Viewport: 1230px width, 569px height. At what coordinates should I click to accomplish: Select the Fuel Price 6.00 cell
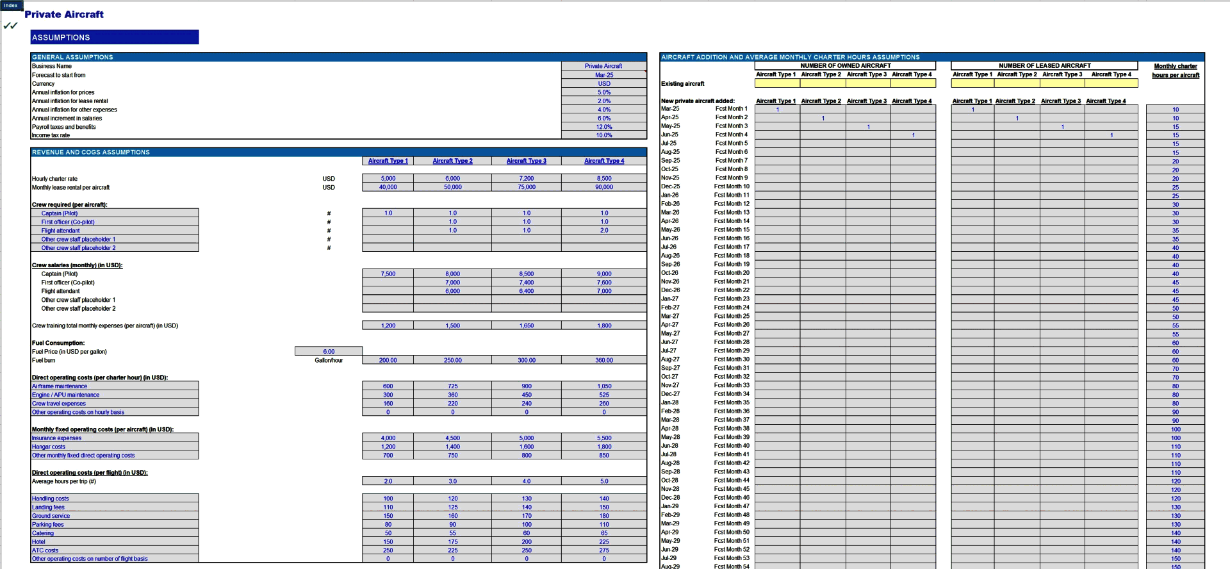coord(329,351)
